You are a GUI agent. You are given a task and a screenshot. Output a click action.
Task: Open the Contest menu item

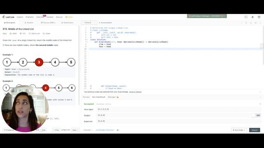click(x=50, y=17)
